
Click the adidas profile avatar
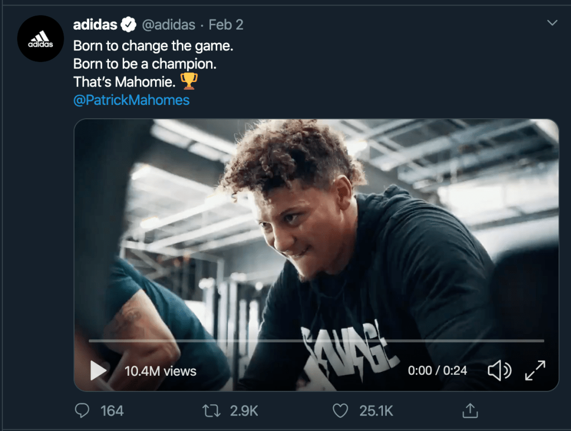pyautogui.click(x=40, y=38)
